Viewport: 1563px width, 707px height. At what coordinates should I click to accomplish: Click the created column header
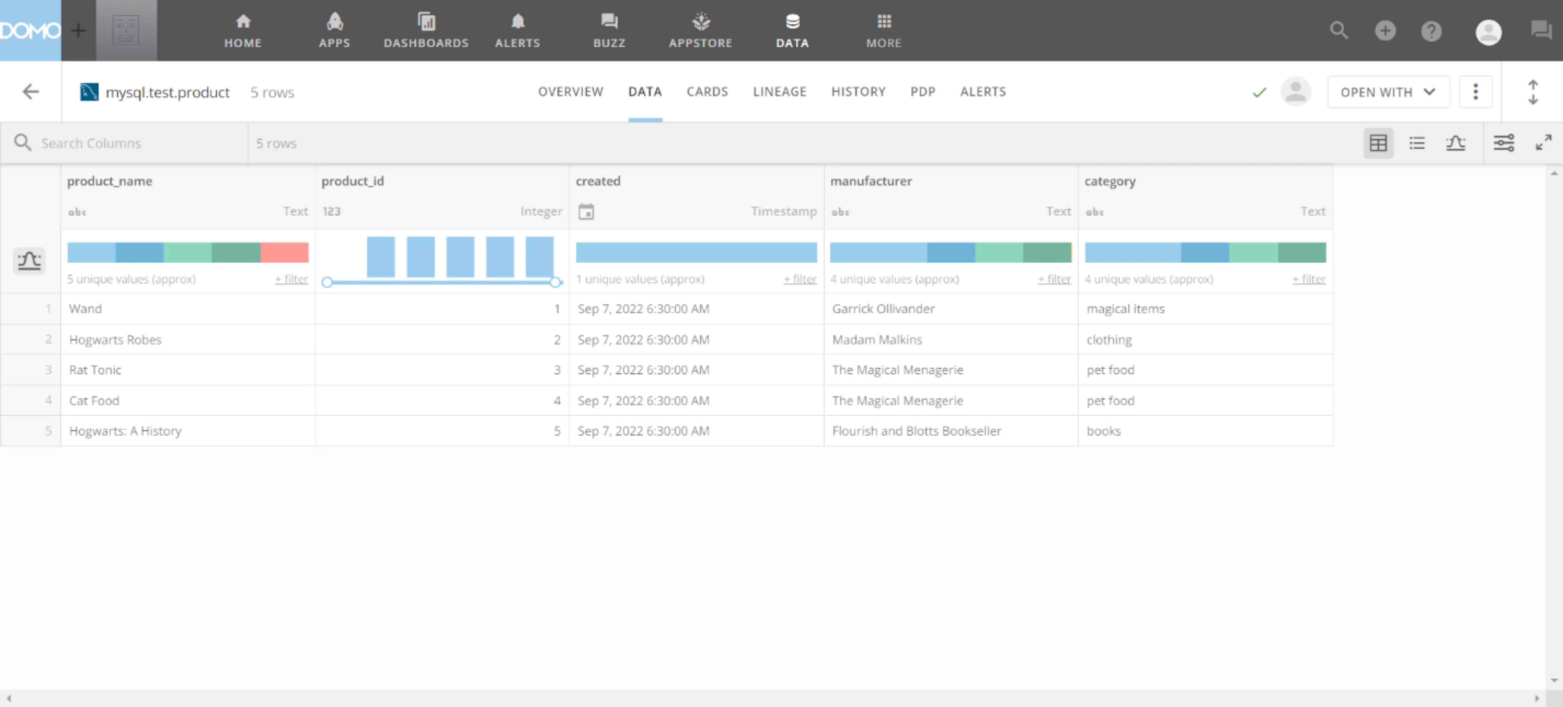[598, 181]
